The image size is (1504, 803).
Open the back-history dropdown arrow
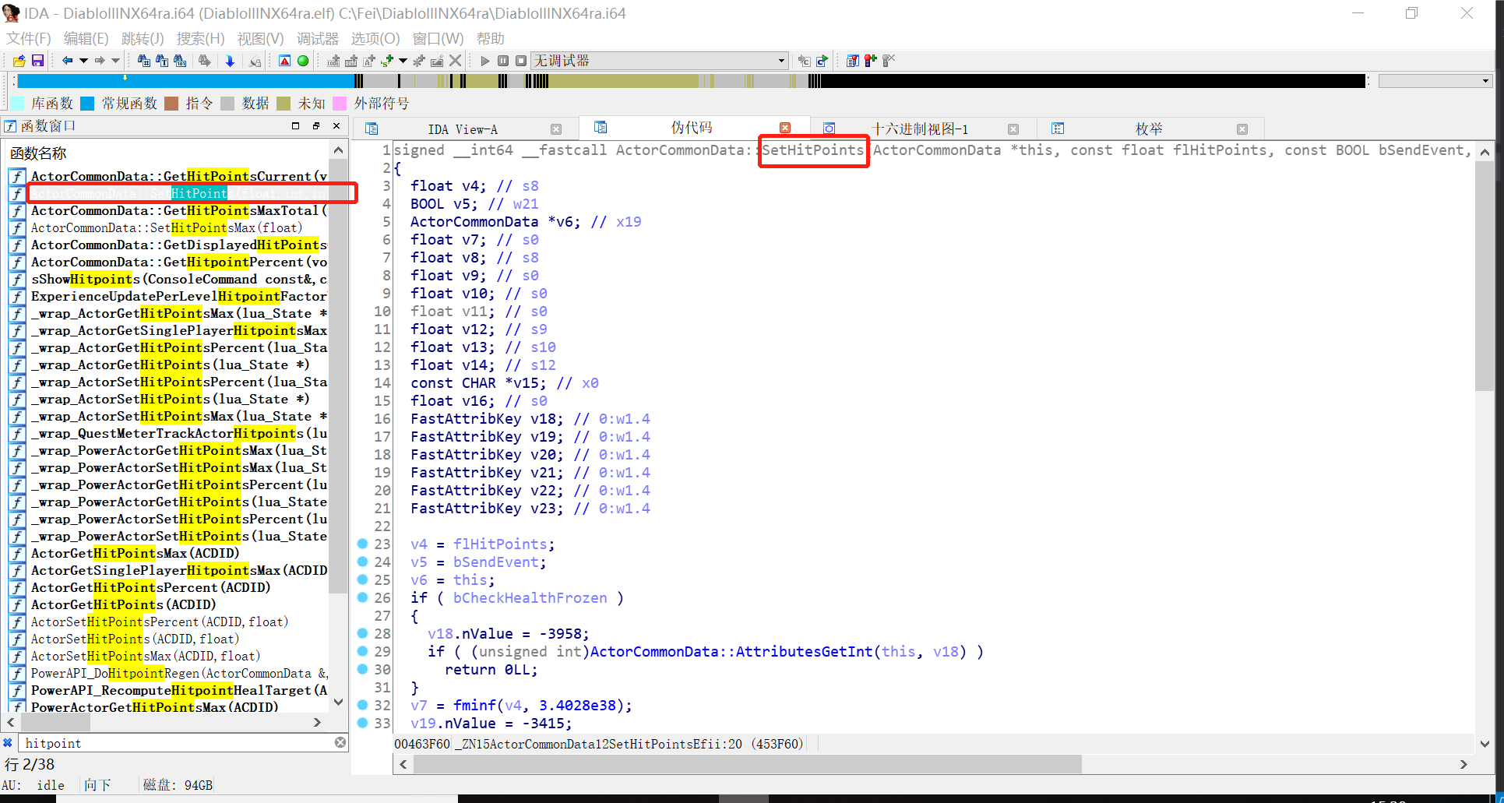(x=83, y=61)
